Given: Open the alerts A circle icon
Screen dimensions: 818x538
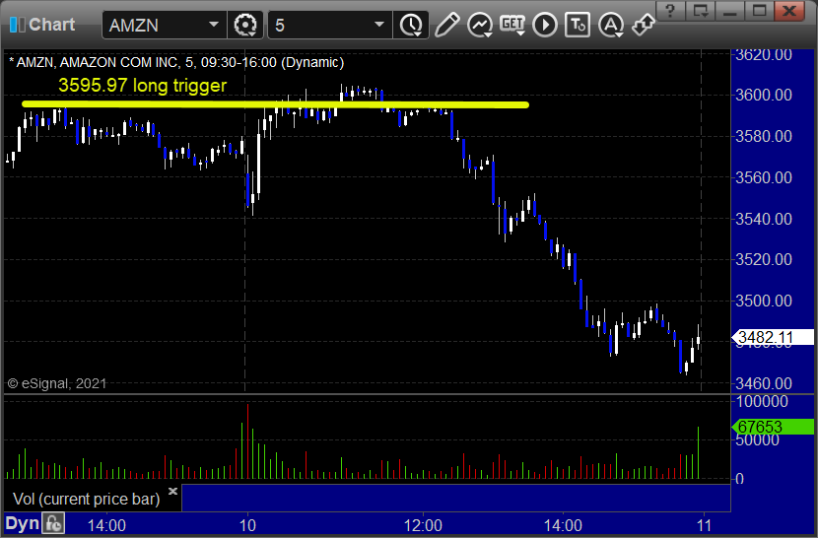Looking at the screenshot, I should (x=611, y=25).
